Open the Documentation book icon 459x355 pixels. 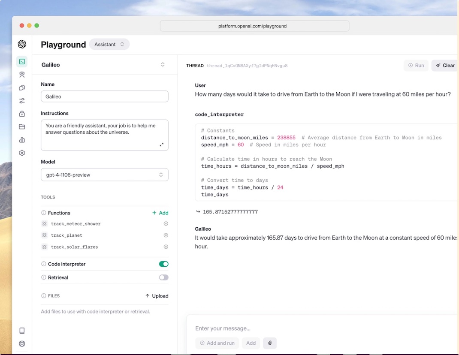tap(22, 331)
